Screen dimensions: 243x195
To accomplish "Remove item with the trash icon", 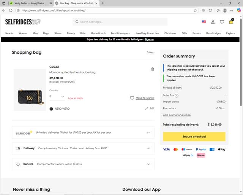I will point(153,69).
